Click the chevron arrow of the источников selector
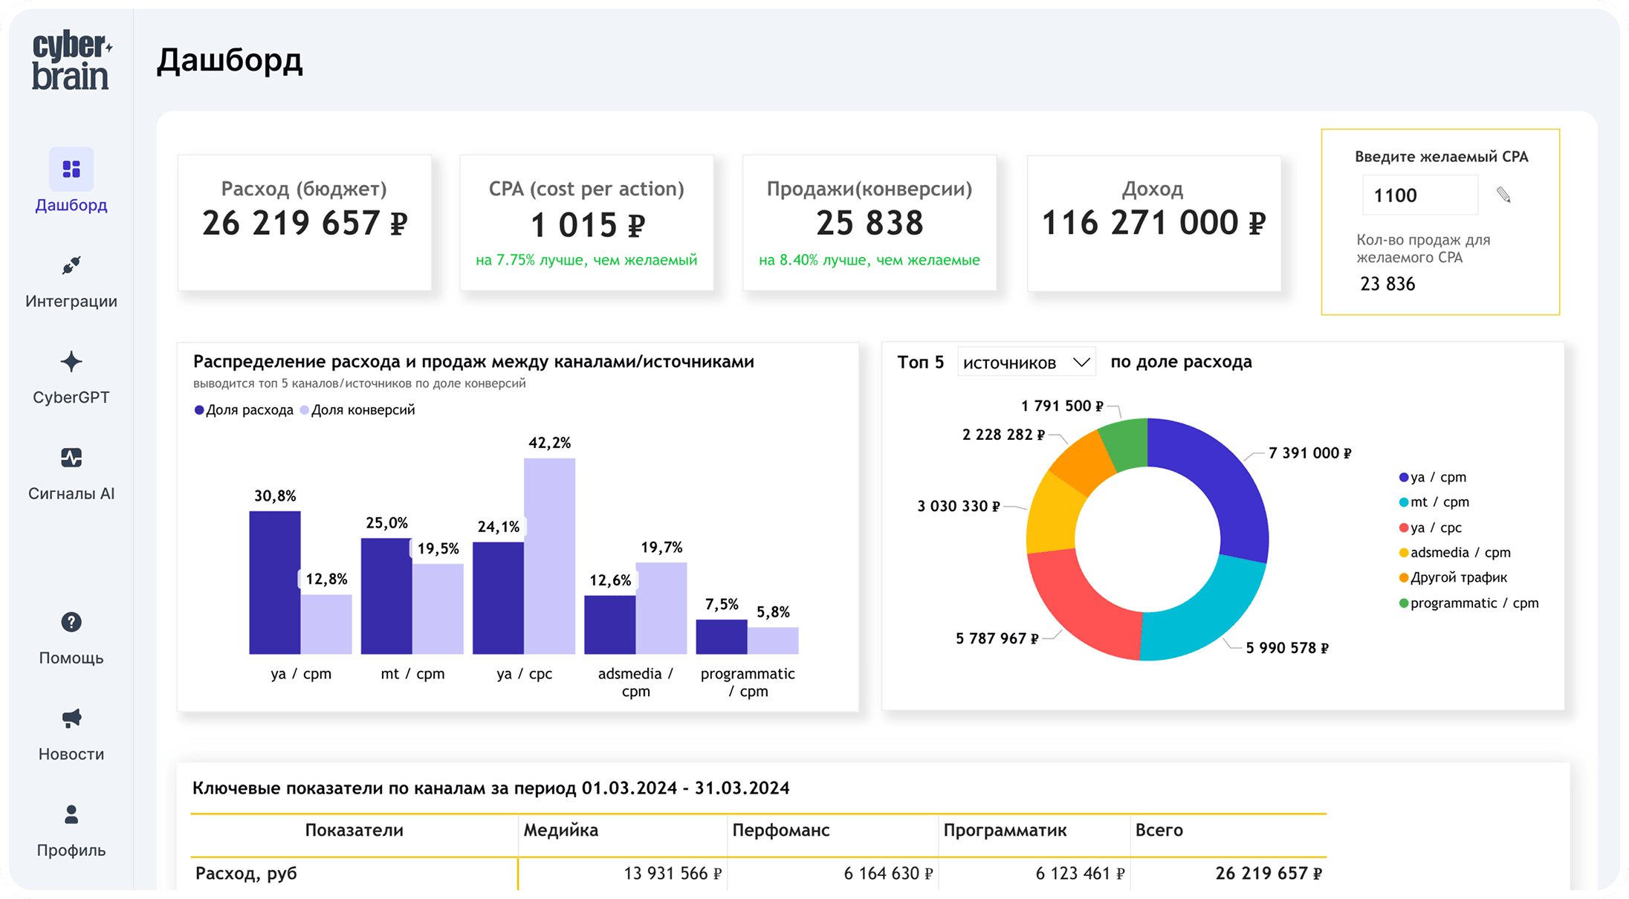This screenshot has width=1629, height=899. click(x=1081, y=363)
